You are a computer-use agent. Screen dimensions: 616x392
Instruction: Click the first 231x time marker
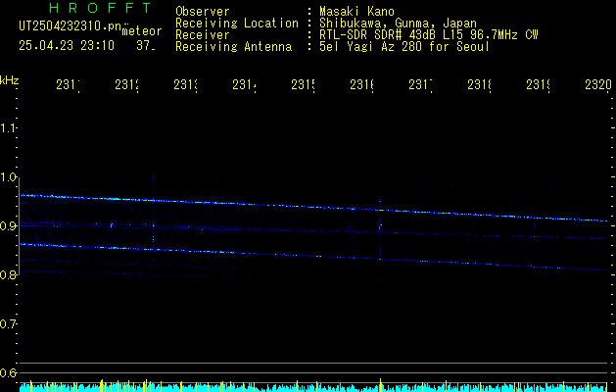point(68,84)
